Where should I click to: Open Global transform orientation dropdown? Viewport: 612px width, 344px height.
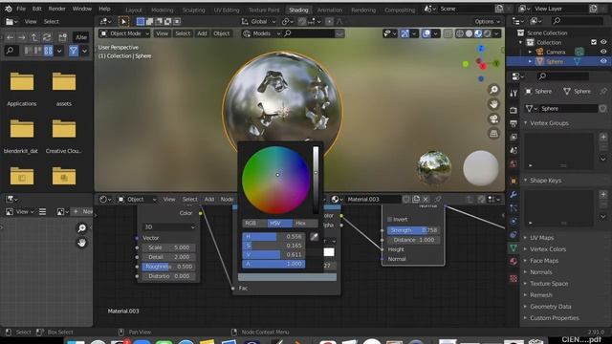click(x=258, y=21)
